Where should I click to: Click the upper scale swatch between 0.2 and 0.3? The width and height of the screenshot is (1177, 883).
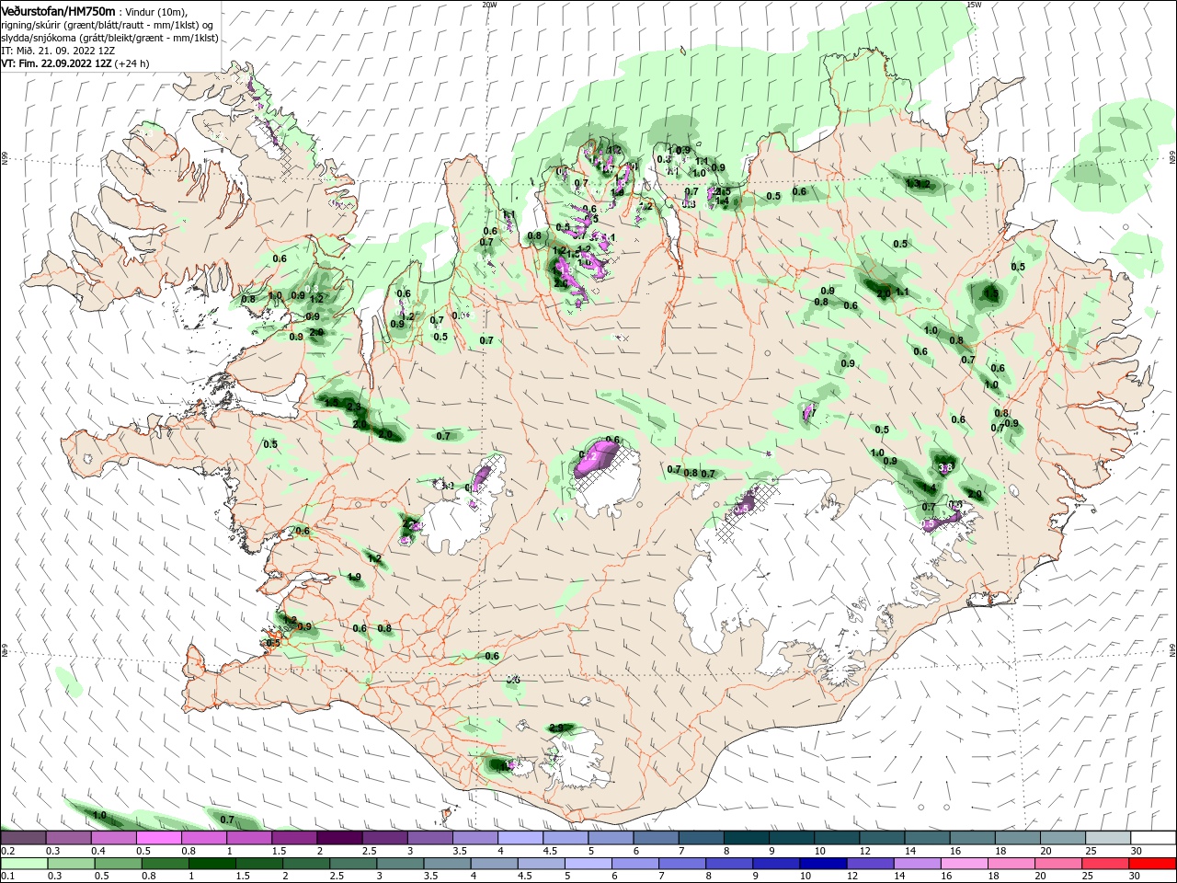(23, 838)
